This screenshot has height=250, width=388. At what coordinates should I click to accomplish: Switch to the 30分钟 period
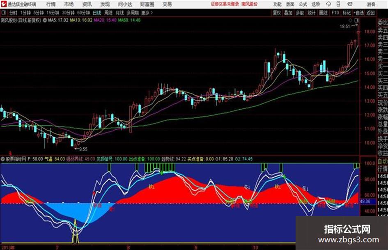tap(68, 13)
